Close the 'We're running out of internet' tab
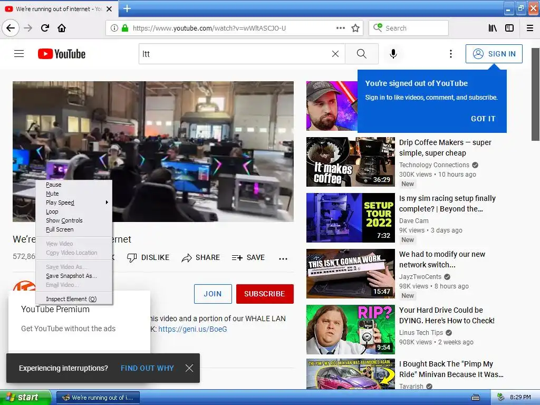The height and width of the screenshot is (405, 540). (109, 9)
